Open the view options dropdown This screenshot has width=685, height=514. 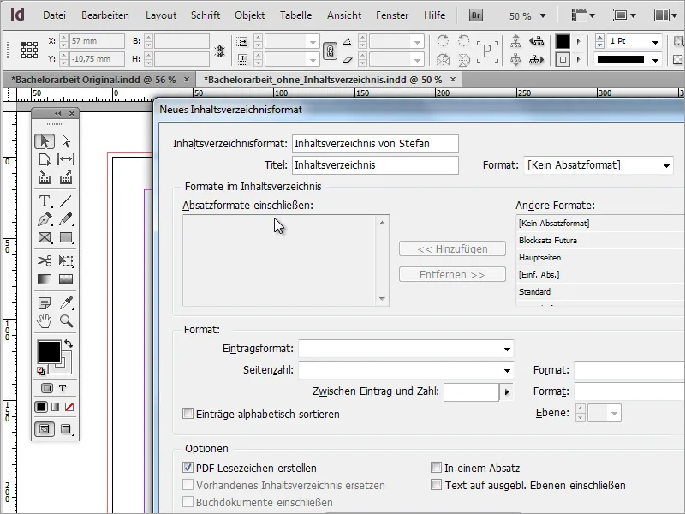click(x=584, y=15)
